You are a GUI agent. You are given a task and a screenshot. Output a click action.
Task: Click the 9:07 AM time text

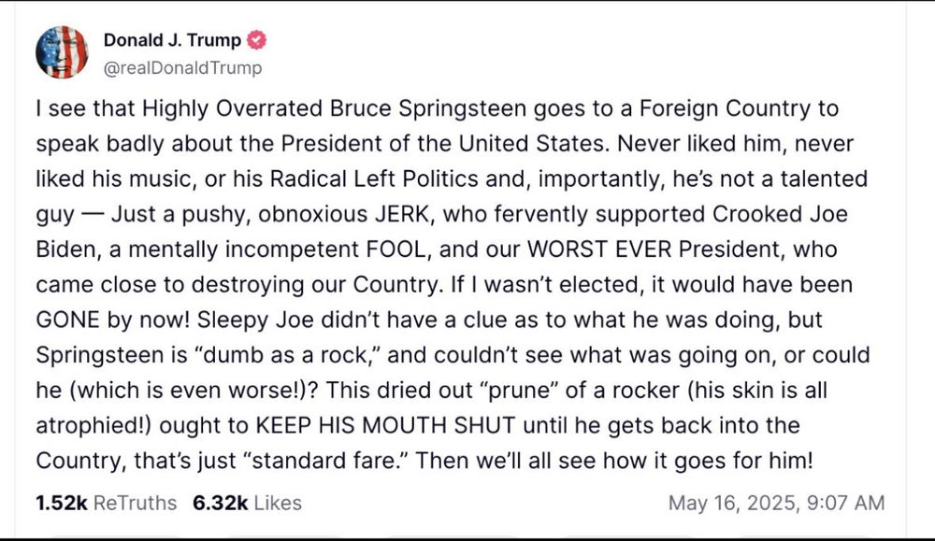pyautogui.click(x=844, y=503)
